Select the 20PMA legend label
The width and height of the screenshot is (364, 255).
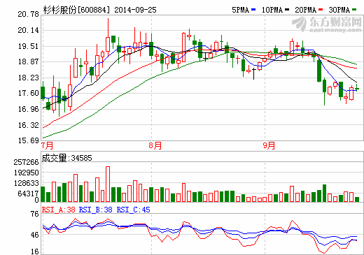[306, 10]
